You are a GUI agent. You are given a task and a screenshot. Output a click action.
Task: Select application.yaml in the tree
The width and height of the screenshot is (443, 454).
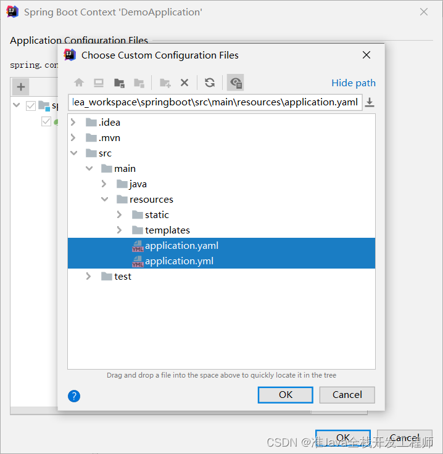coord(221,246)
